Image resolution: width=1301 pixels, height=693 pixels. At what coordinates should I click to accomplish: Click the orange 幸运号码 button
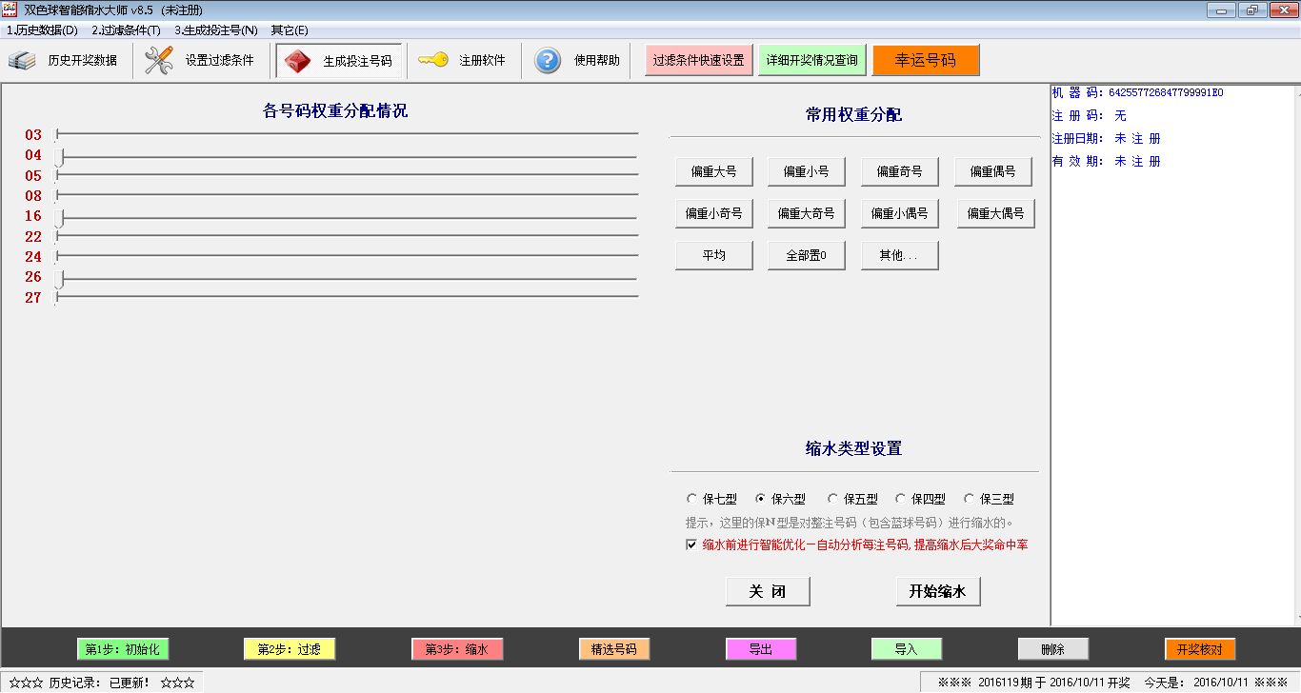(925, 60)
